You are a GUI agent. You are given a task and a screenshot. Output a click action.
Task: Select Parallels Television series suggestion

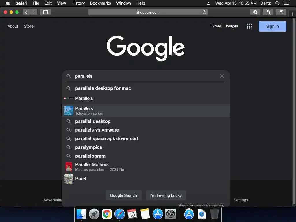click(x=146, y=111)
